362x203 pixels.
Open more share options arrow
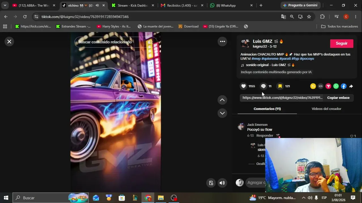[x=351, y=86]
